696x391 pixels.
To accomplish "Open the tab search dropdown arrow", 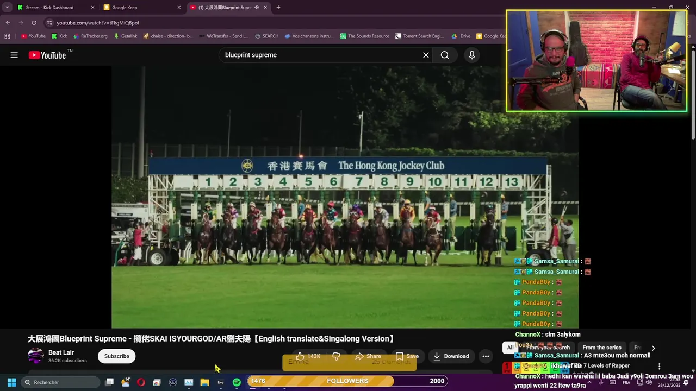I will tap(7, 8).
